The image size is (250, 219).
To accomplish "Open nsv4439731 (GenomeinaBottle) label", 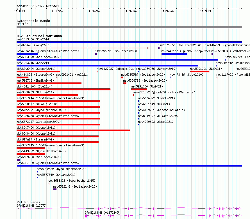I will pyautogui.click(x=162, y=110).
